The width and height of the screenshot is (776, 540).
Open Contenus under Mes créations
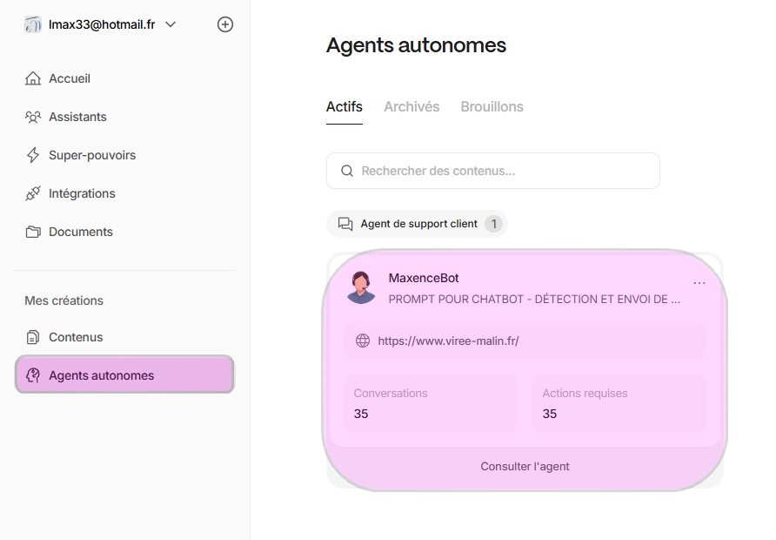76,337
